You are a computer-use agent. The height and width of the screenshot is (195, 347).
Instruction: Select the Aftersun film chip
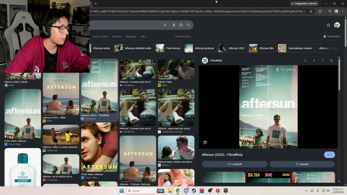coord(262,48)
